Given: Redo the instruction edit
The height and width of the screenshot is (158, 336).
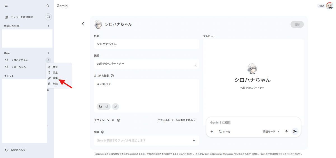Looking at the screenshot, I should click(107, 106).
